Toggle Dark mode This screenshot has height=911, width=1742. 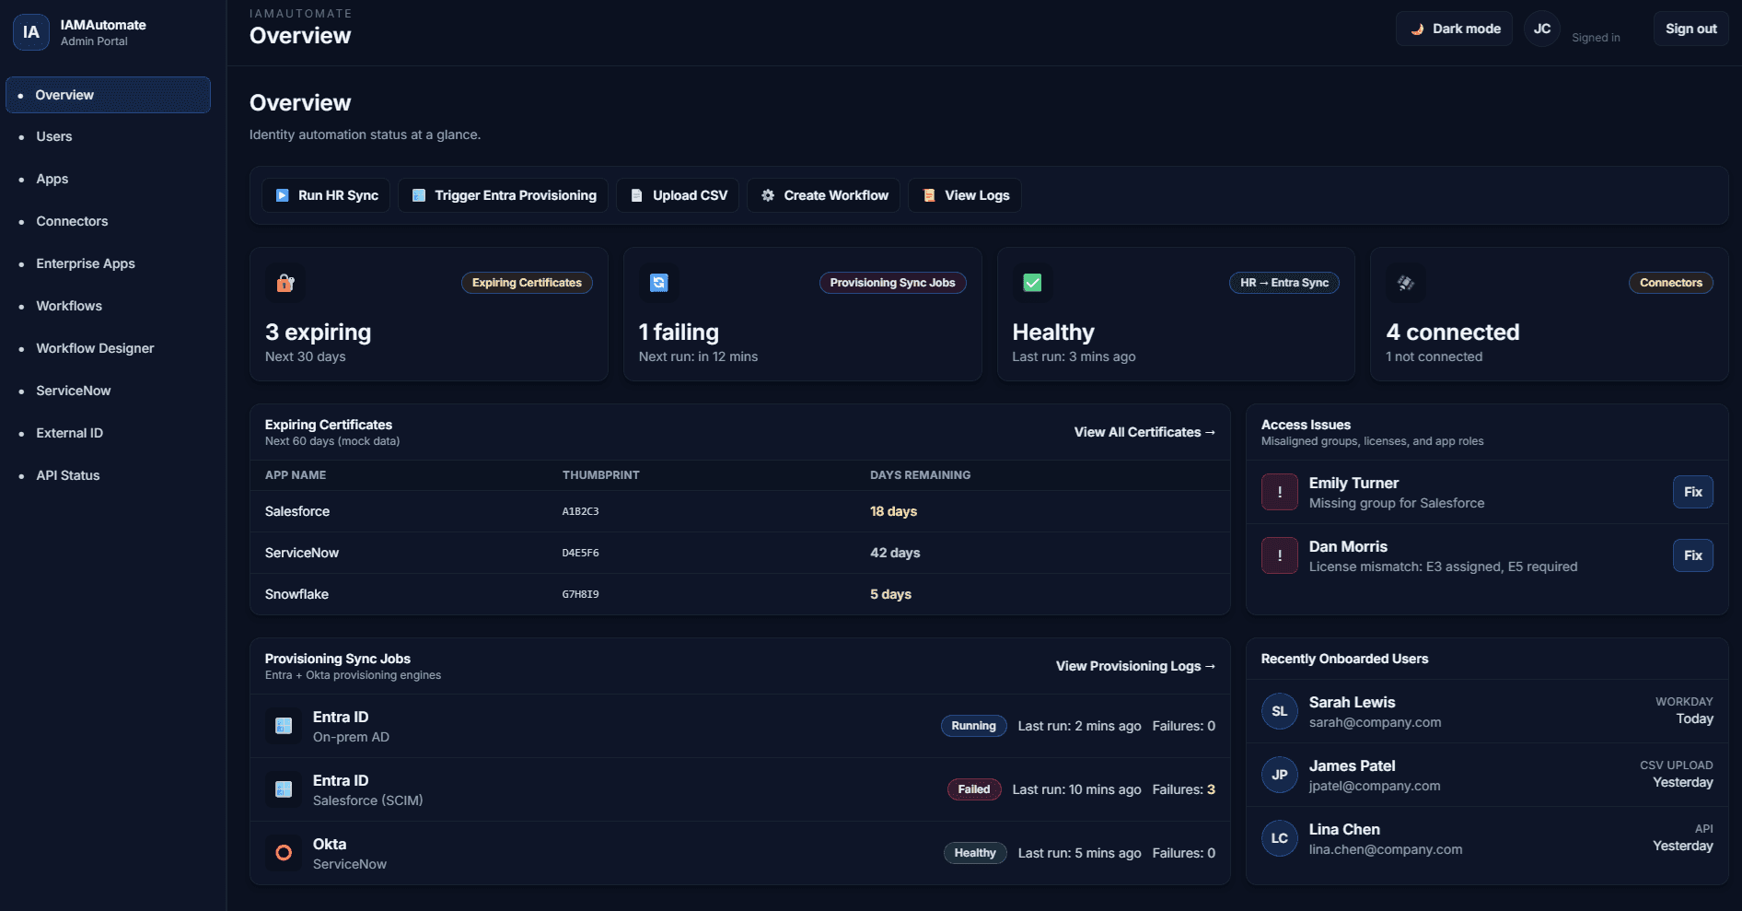coord(1453,28)
